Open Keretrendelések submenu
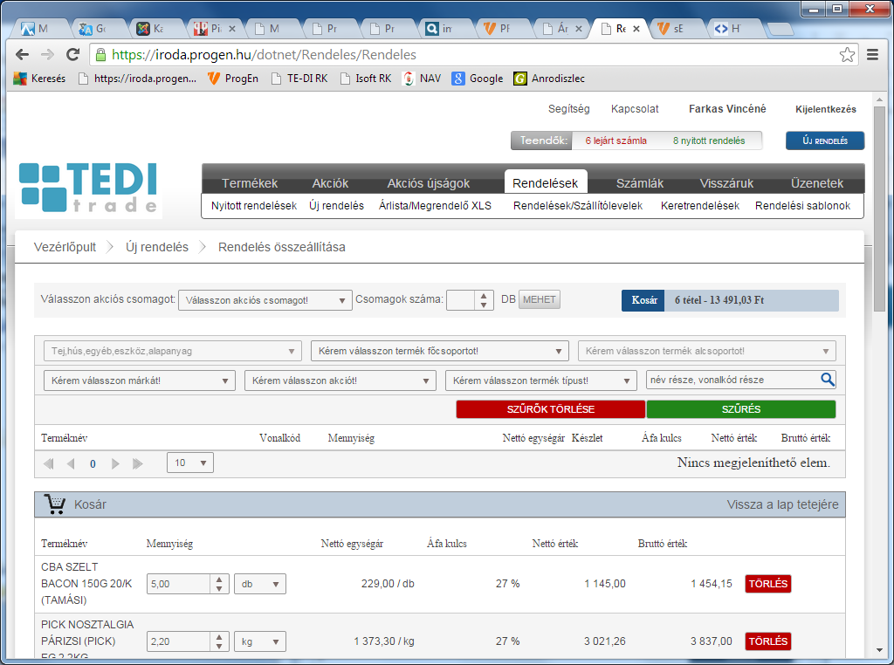The height and width of the screenshot is (665, 894). pos(700,206)
